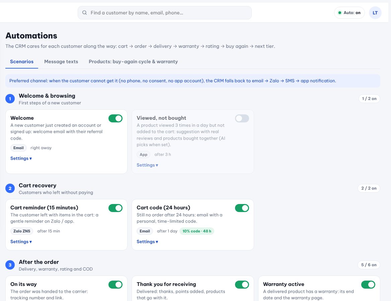The height and width of the screenshot is (301, 391).
Task: Click the 'after 3 h' timing text
Action: [163, 155]
